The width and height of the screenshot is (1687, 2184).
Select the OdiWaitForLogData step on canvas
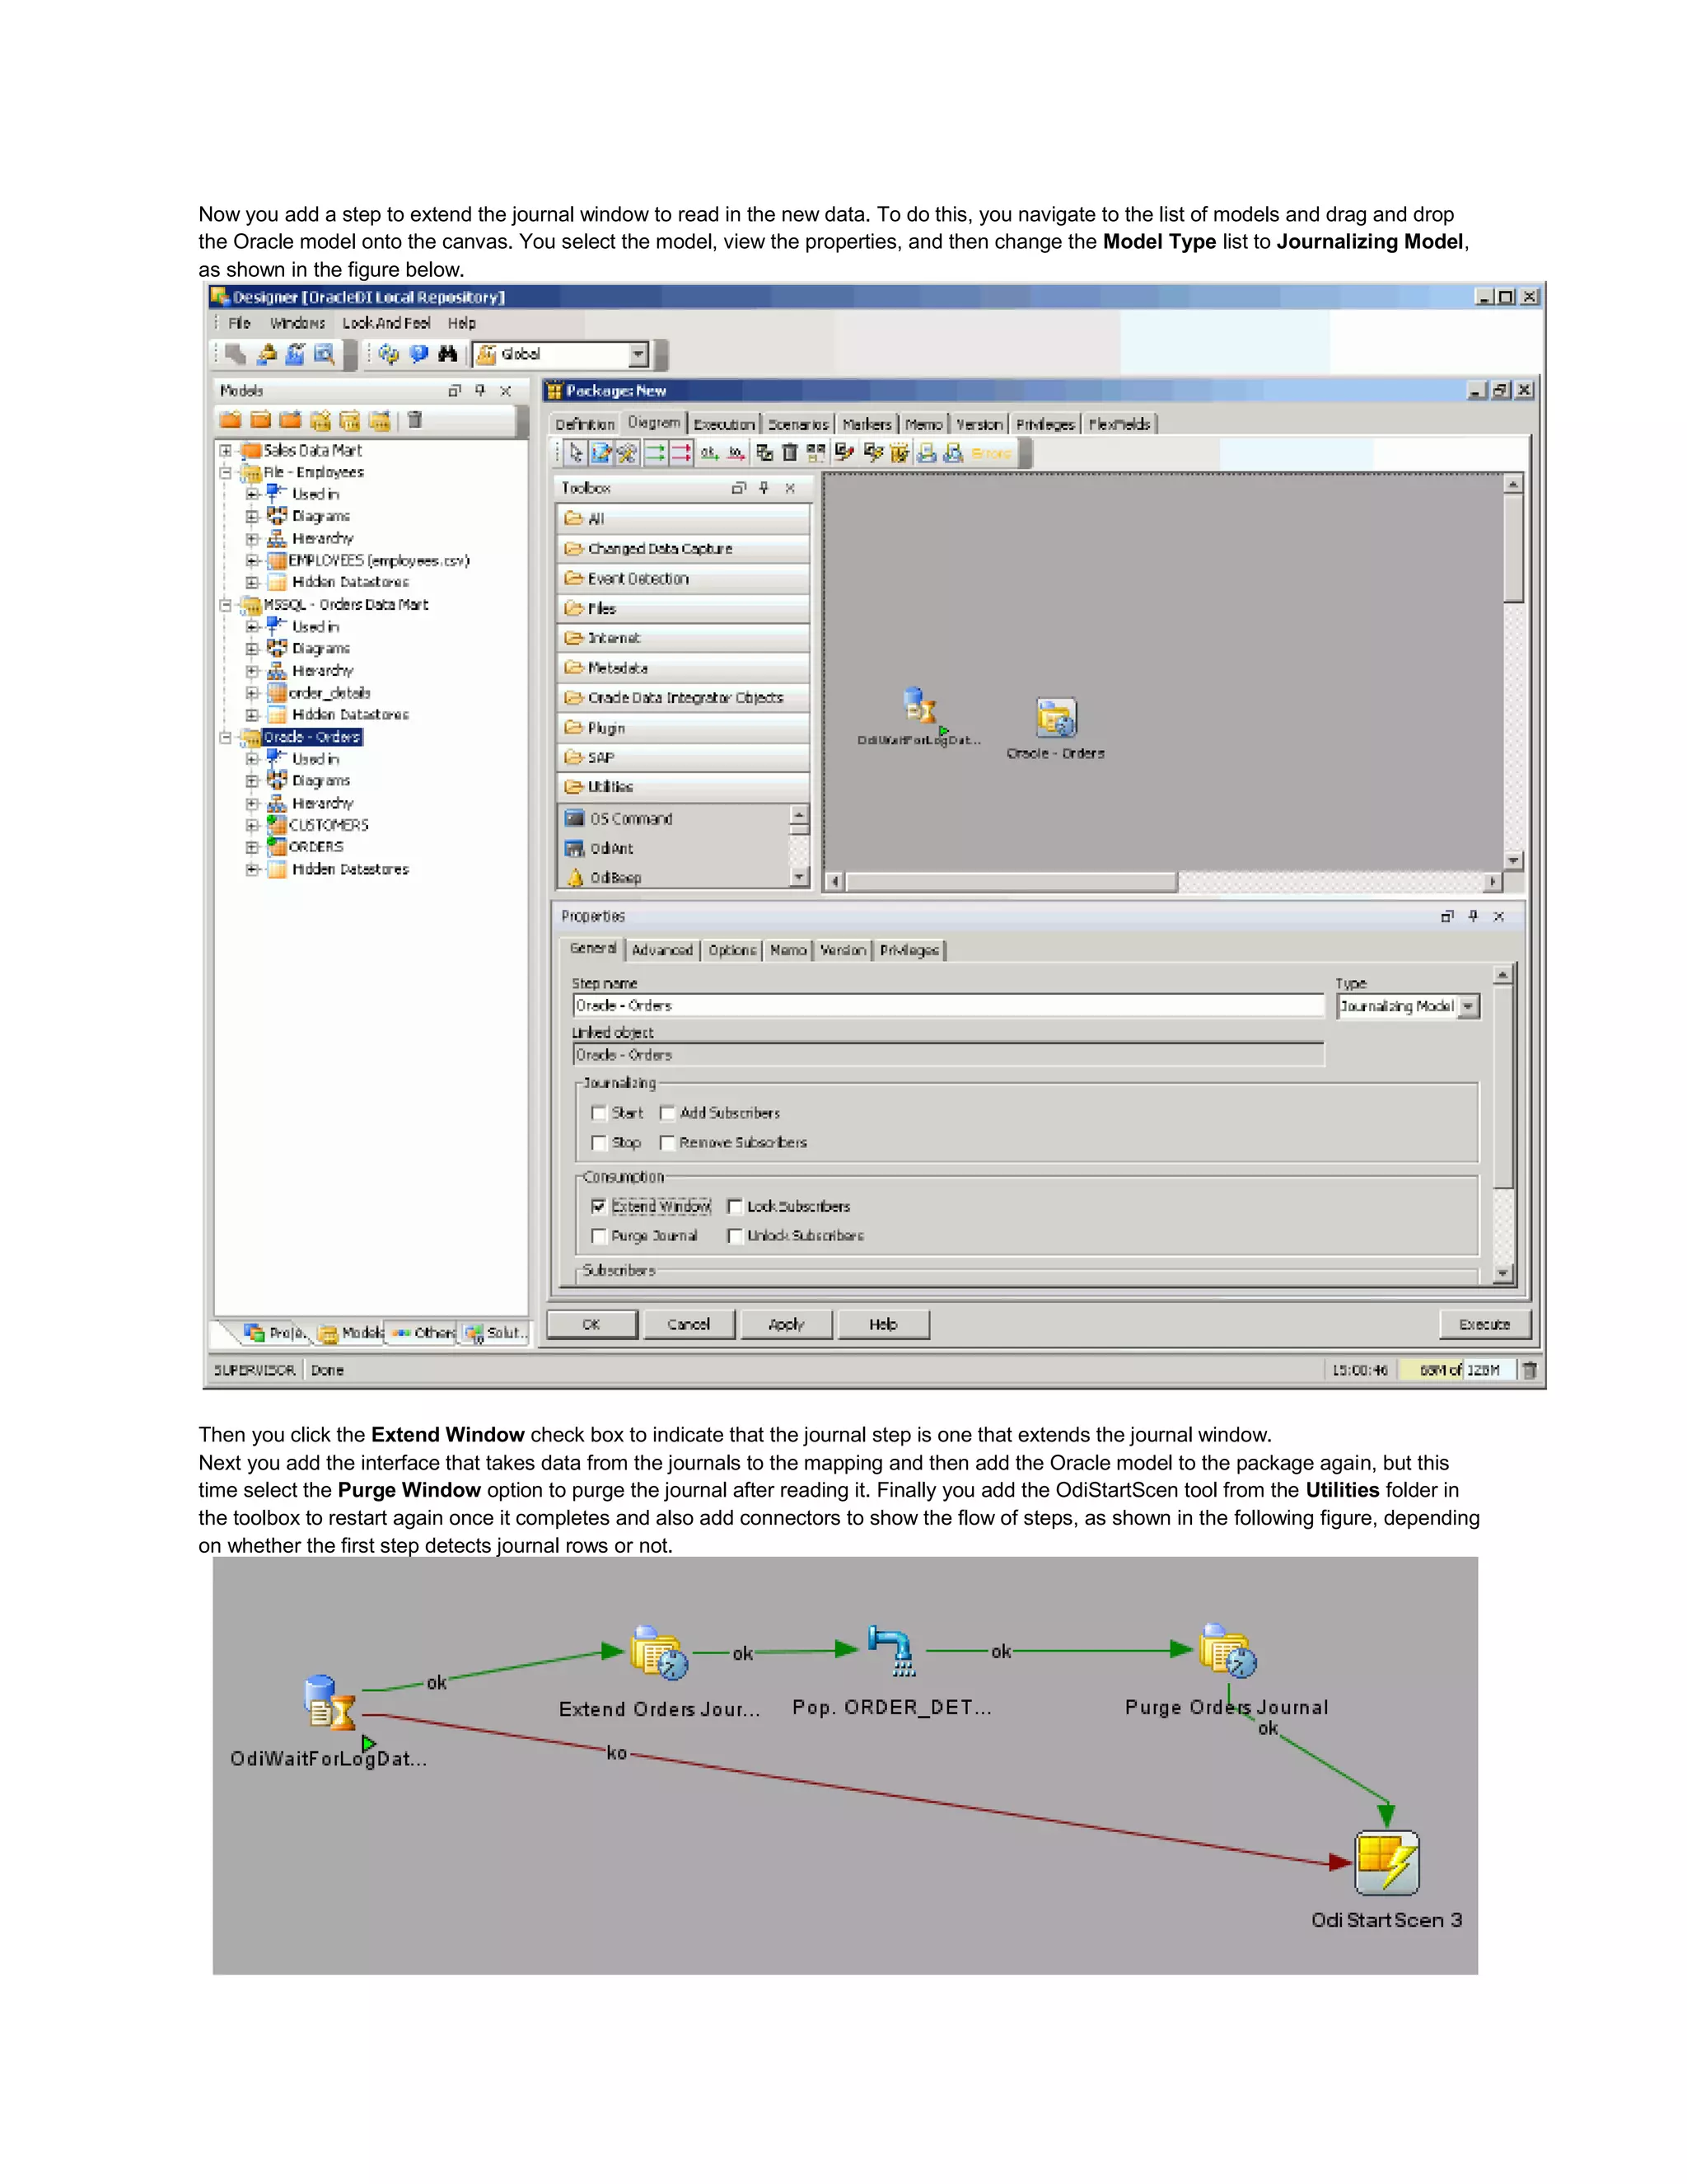pos(919,706)
